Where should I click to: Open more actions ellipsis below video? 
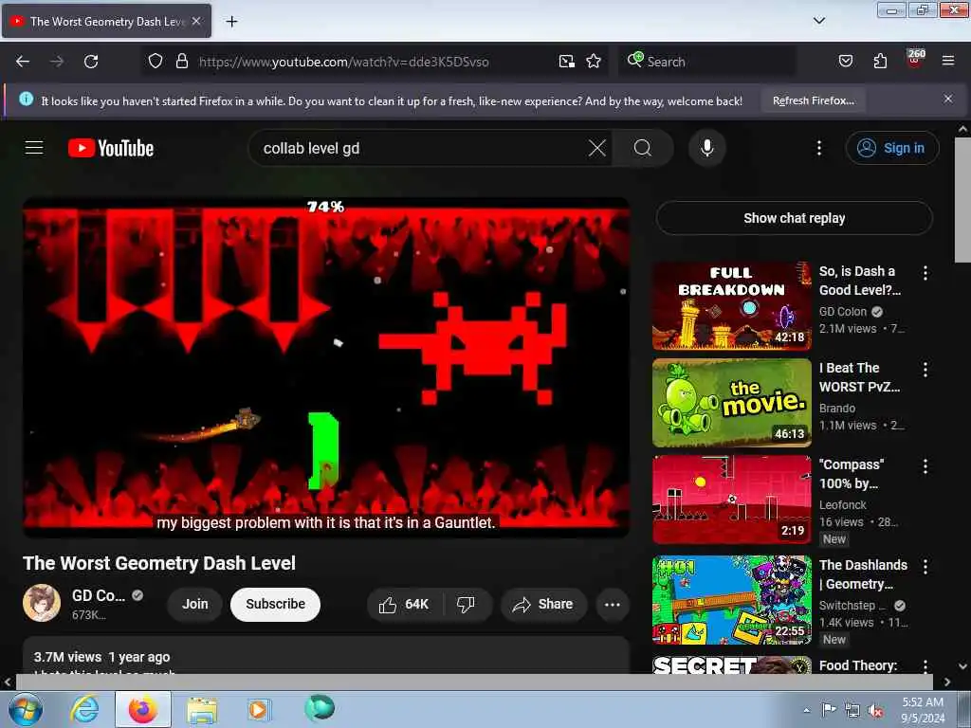(x=612, y=604)
